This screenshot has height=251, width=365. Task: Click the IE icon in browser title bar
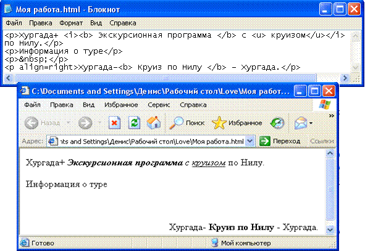click(25, 91)
